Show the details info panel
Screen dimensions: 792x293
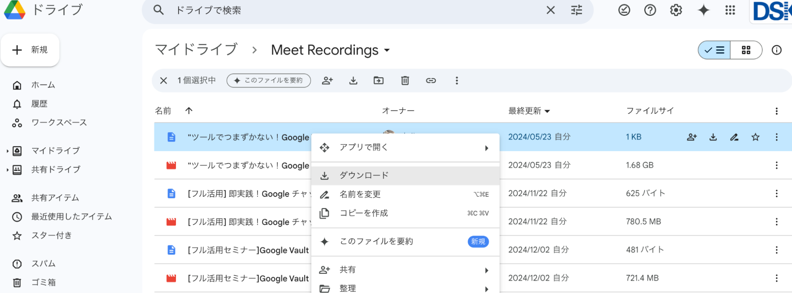(777, 50)
